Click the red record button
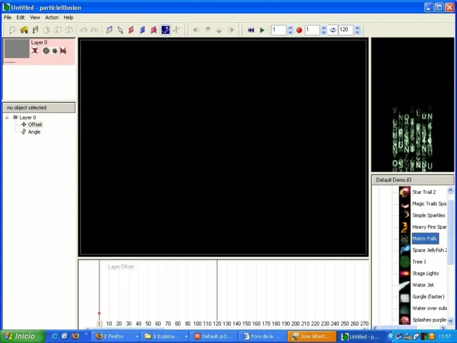The height and width of the screenshot is (343, 457). tap(299, 30)
